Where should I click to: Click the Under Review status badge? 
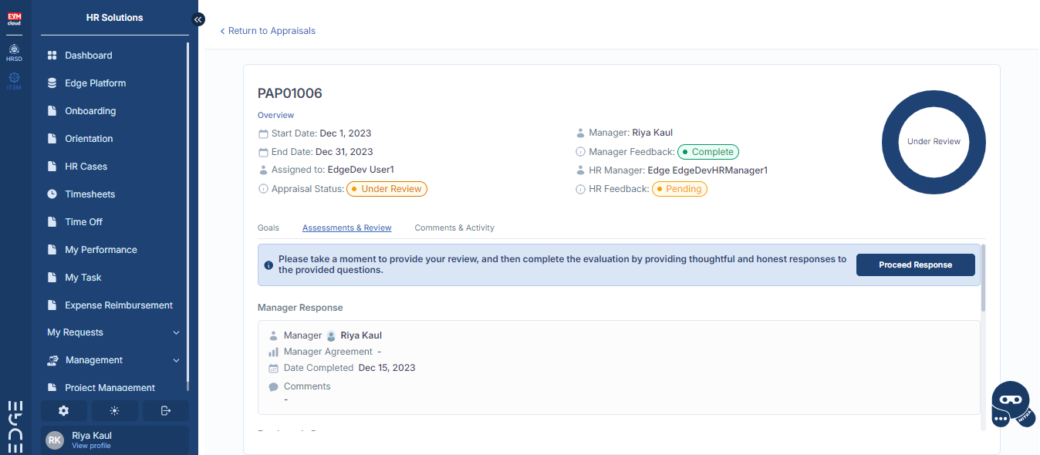pyautogui.click(x=387, y=189)
